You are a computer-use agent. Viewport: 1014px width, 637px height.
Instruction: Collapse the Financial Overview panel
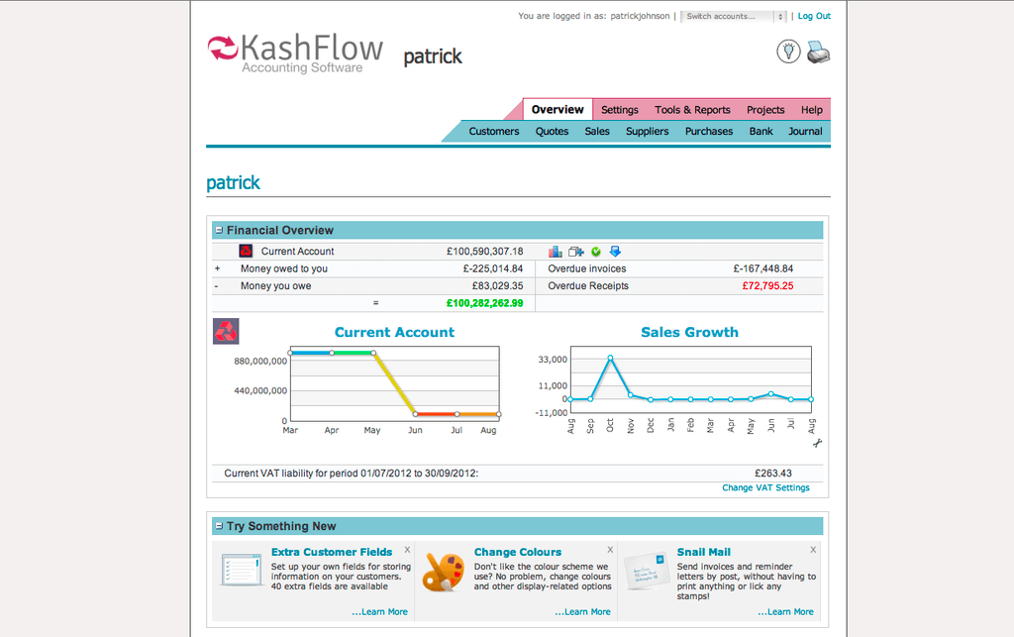click(219, 230)
